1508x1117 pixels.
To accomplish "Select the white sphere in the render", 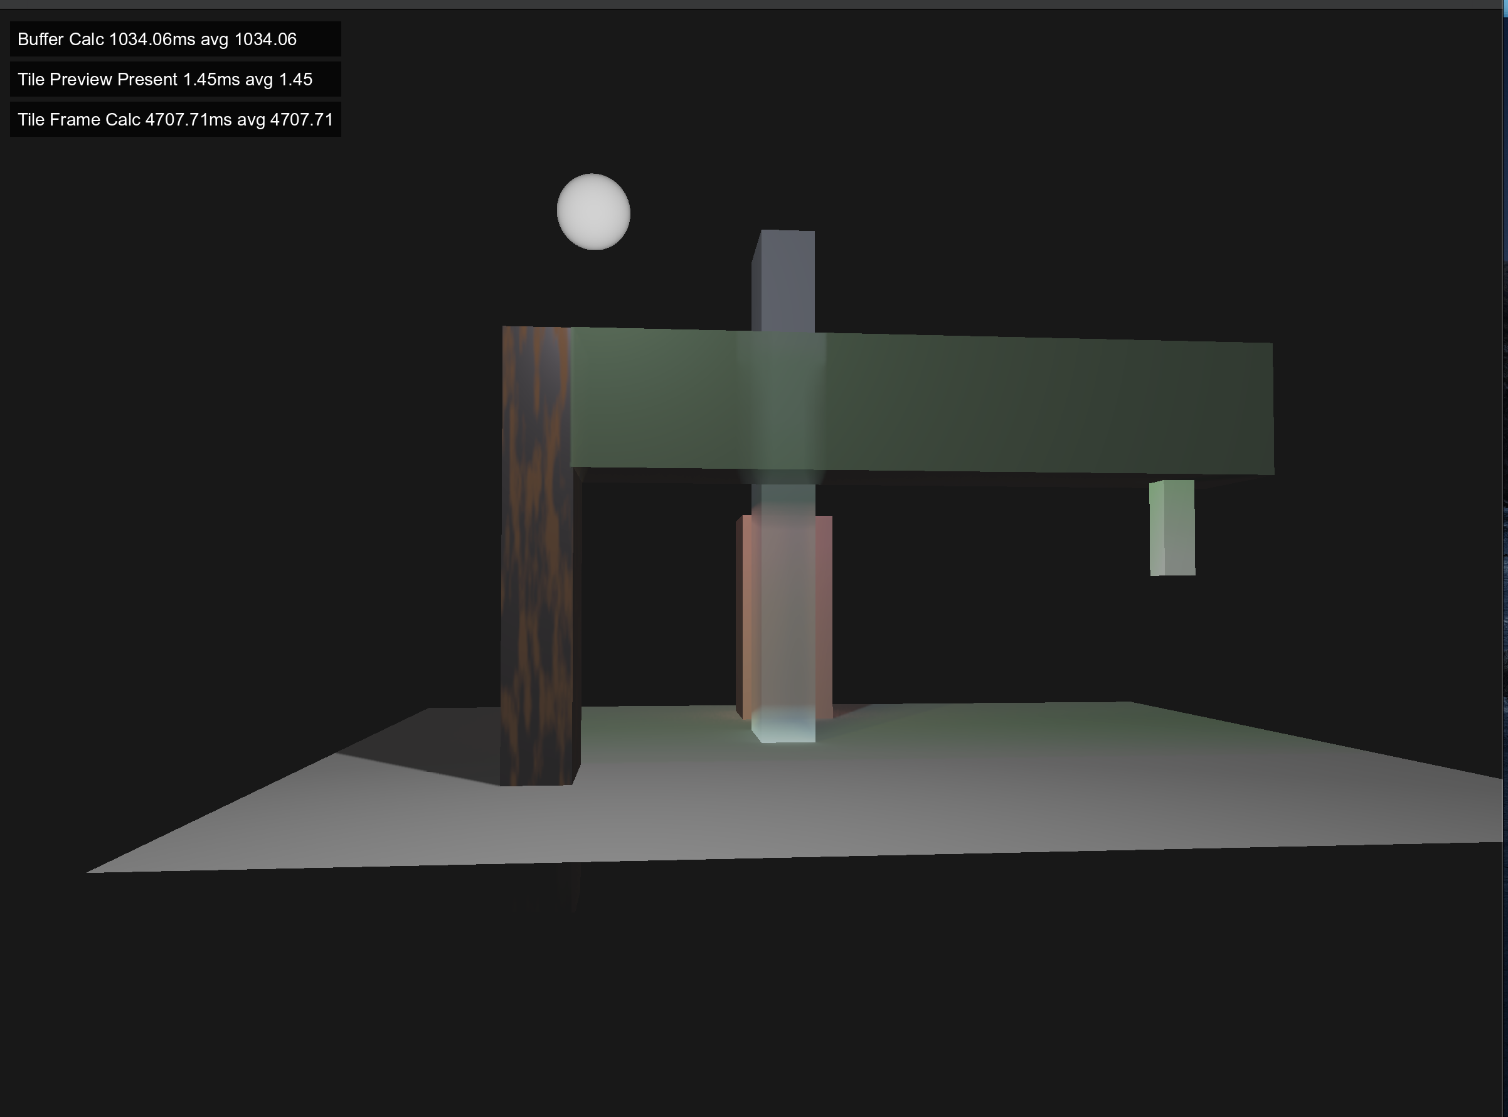I will (x=593, y=211).
